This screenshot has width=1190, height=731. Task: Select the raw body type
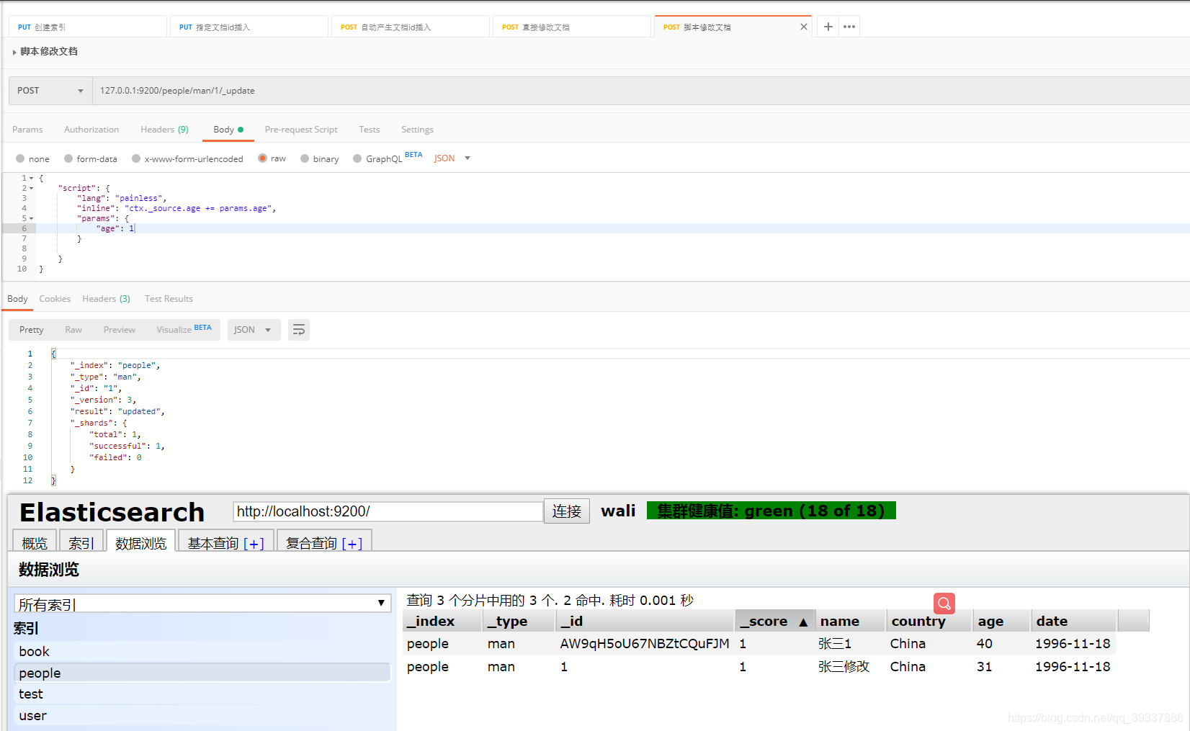click(x=262, y=158)
